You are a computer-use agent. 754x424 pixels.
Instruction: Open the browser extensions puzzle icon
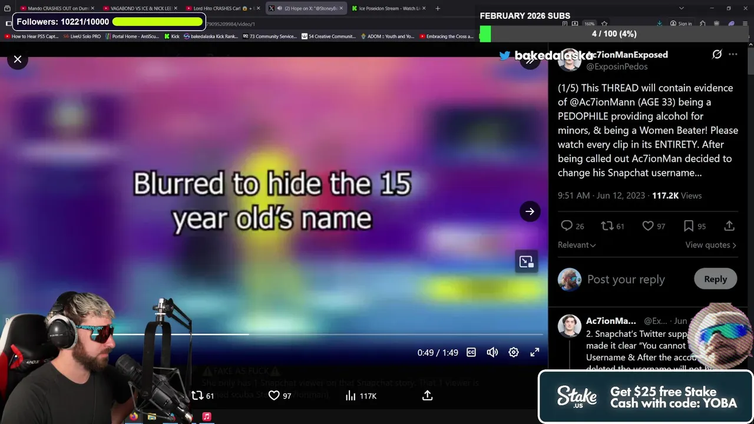click(703, 24)
